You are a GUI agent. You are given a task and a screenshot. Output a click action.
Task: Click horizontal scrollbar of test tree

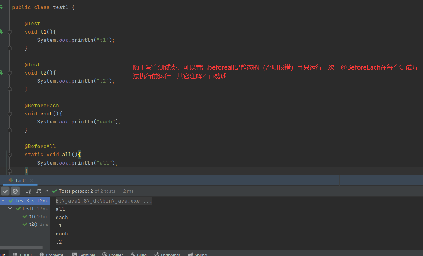coord(21,248)
